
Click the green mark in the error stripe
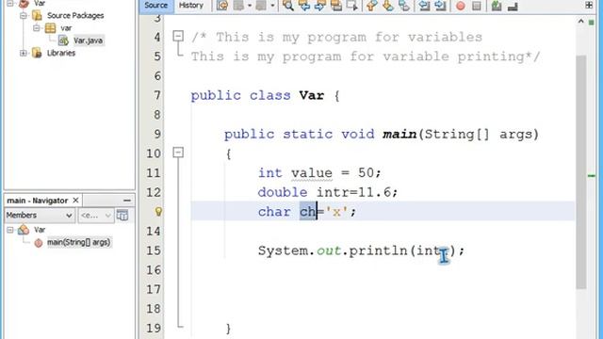pyautogui.click(x=592, y=176)
